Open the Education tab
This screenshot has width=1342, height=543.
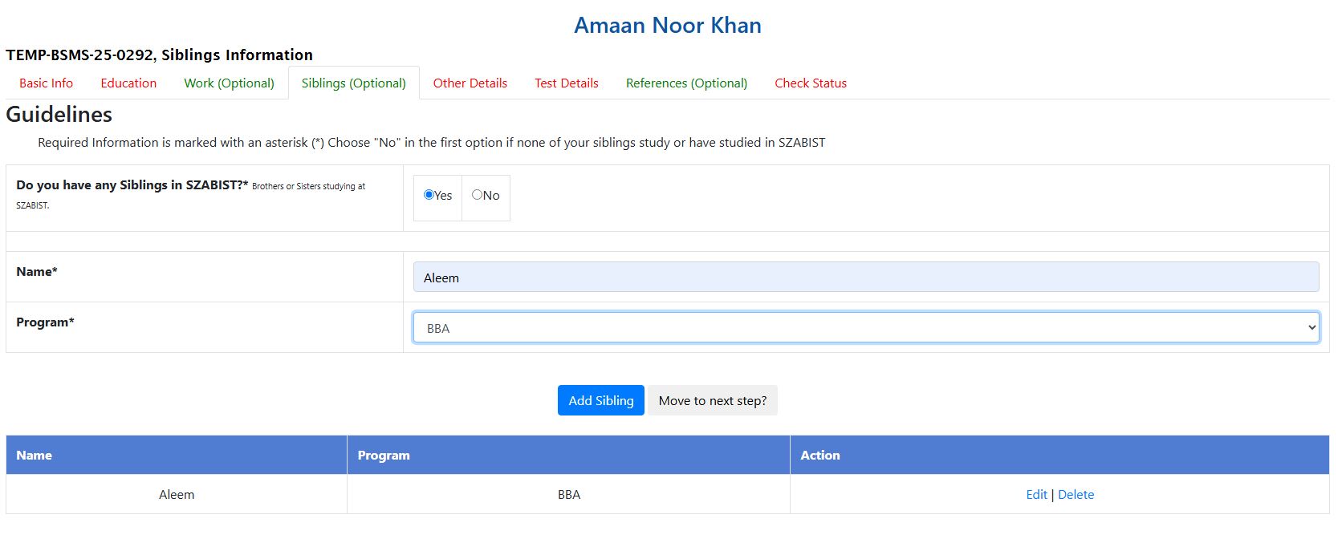(128, 83)
